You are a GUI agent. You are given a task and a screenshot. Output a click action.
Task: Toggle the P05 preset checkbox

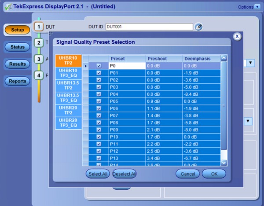pos(99,101)
